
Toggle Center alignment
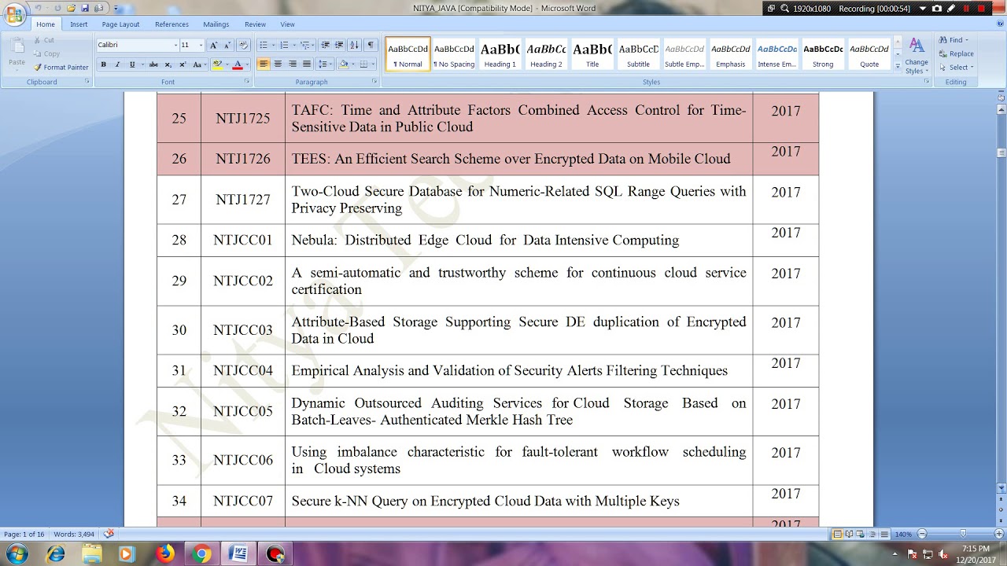(278, 64)
